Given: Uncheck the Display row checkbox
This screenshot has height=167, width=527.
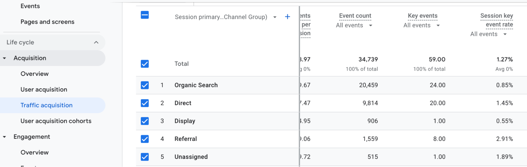Looking at the screenshot, I should coord(145,121).
